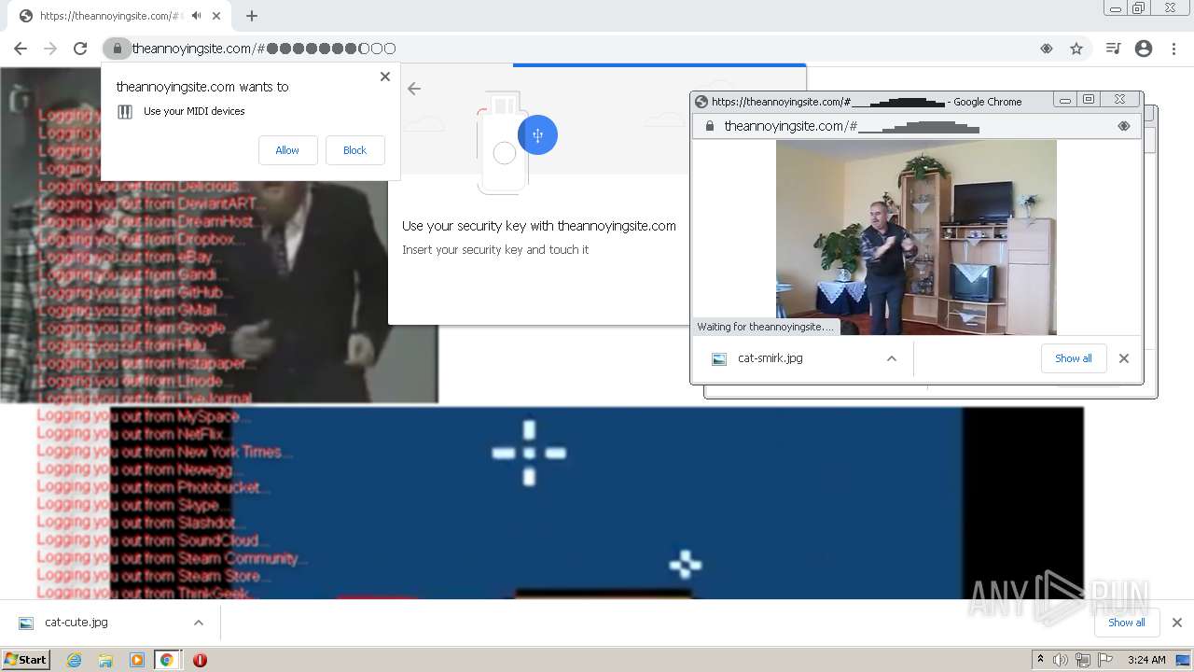Mute the tab via speaker icon

click(197, 16)
